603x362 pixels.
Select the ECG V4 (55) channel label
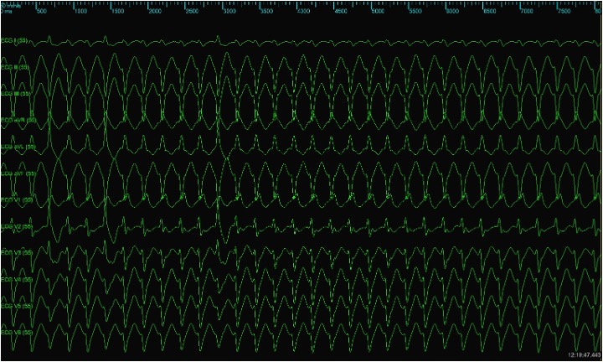click(x=17, y=279)
